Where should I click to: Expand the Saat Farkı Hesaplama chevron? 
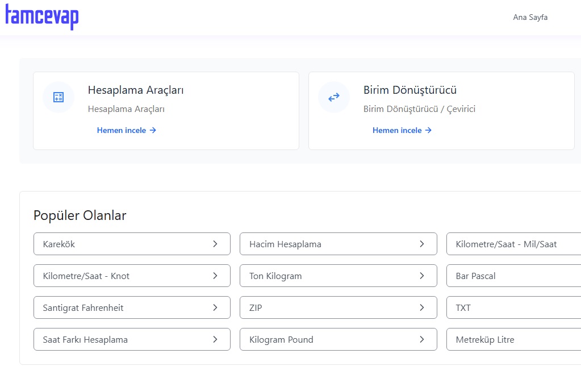pos(215,339)
